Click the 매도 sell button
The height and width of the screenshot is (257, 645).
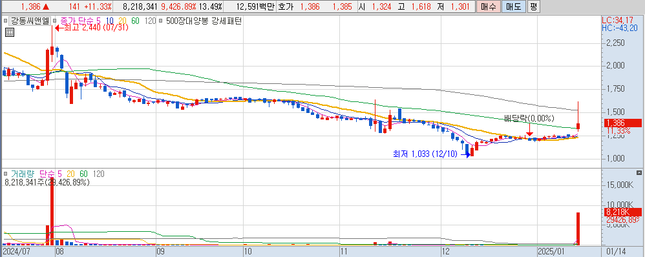click(513, 6)
